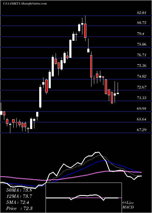The image size is (152, 213).
Task: Click the 79.4 price level label
Action: [x=140, y=34]
